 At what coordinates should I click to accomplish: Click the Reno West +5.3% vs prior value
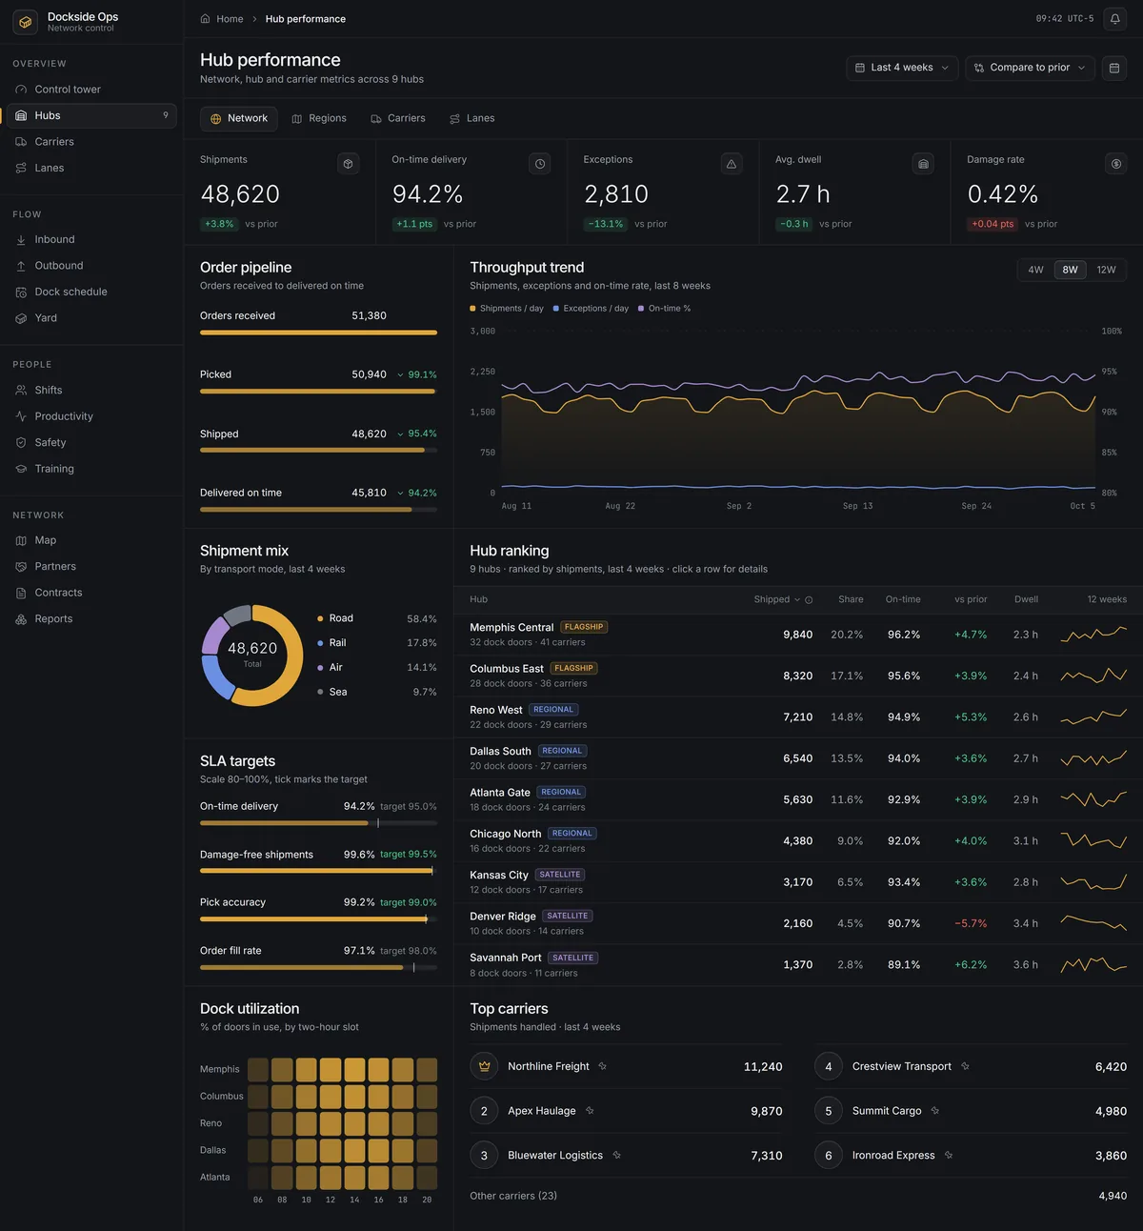(x=971, y=717)
